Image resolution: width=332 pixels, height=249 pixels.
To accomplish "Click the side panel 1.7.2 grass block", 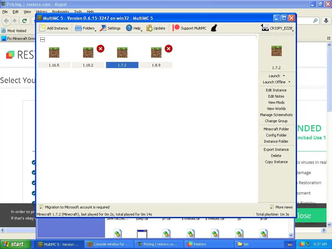I will click(277, 51).
